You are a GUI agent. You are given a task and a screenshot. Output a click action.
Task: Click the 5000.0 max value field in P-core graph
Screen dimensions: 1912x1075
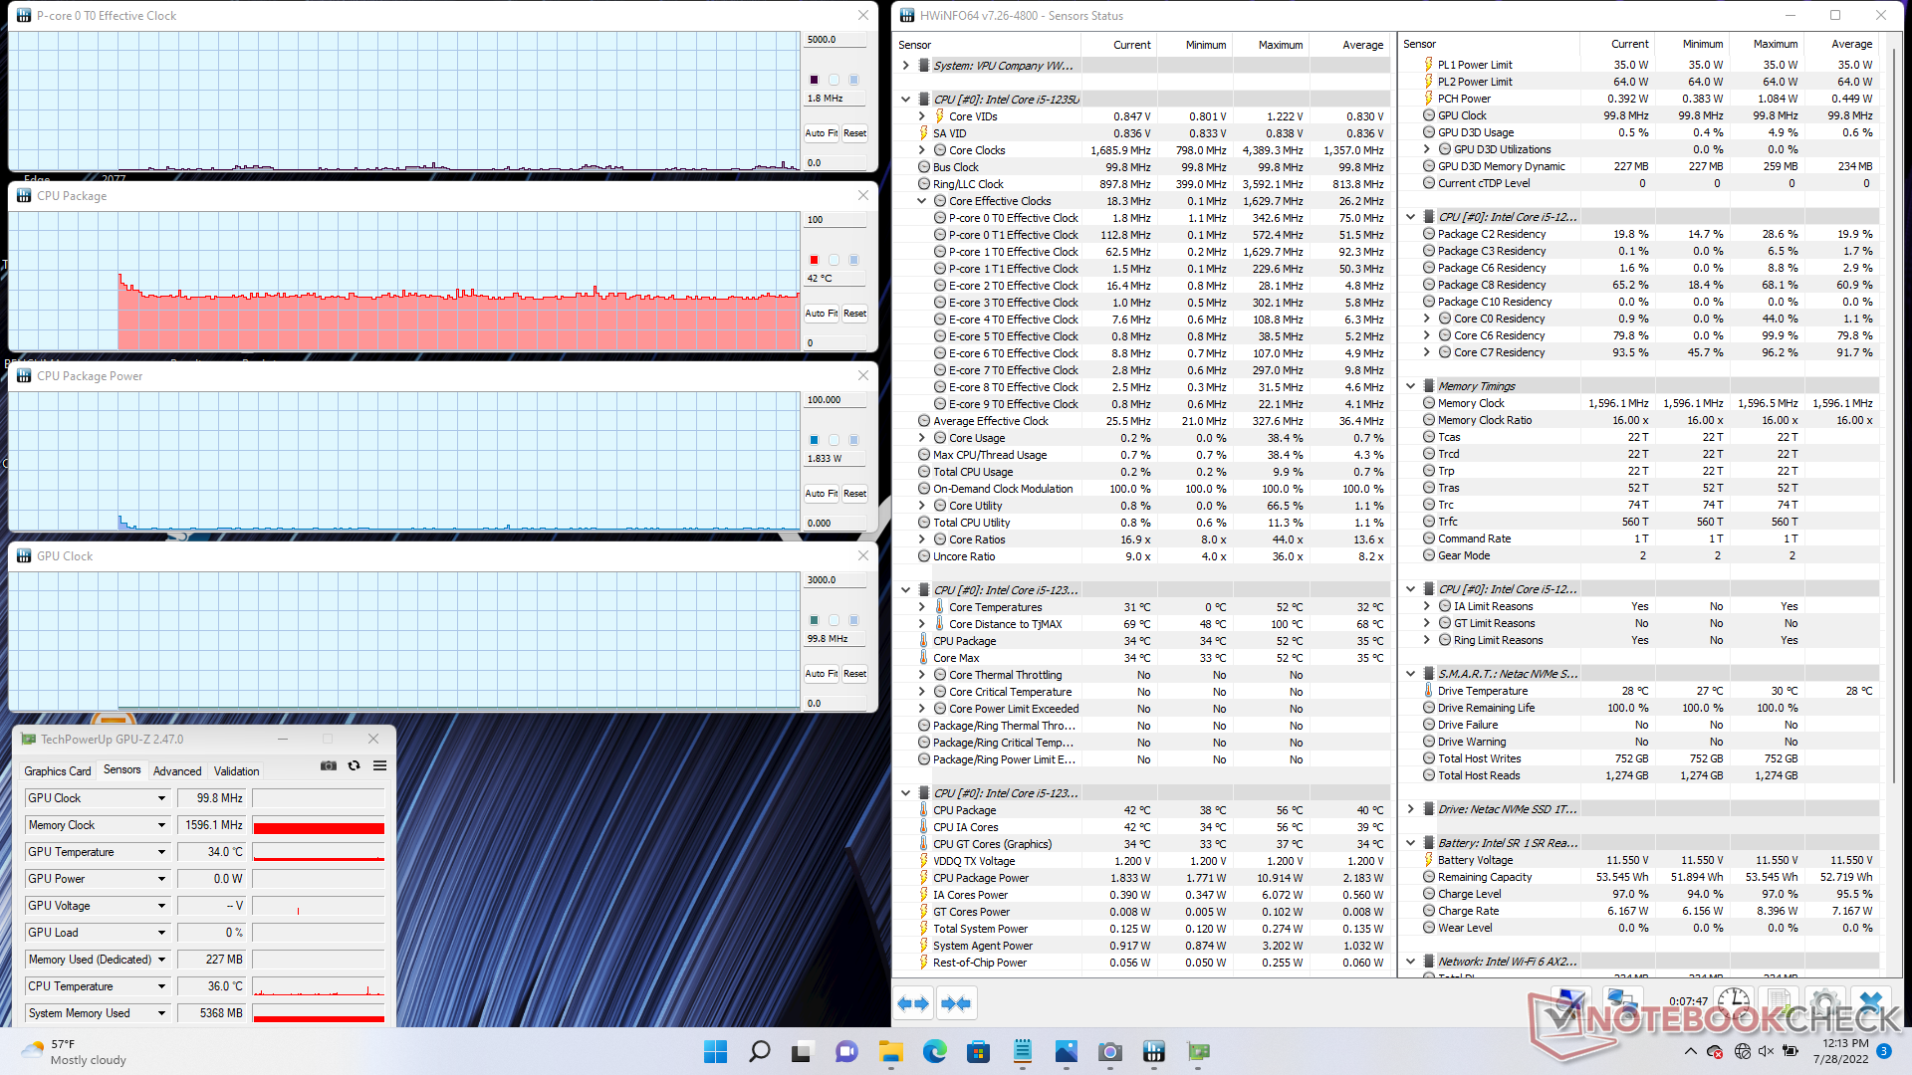[835, 40]
